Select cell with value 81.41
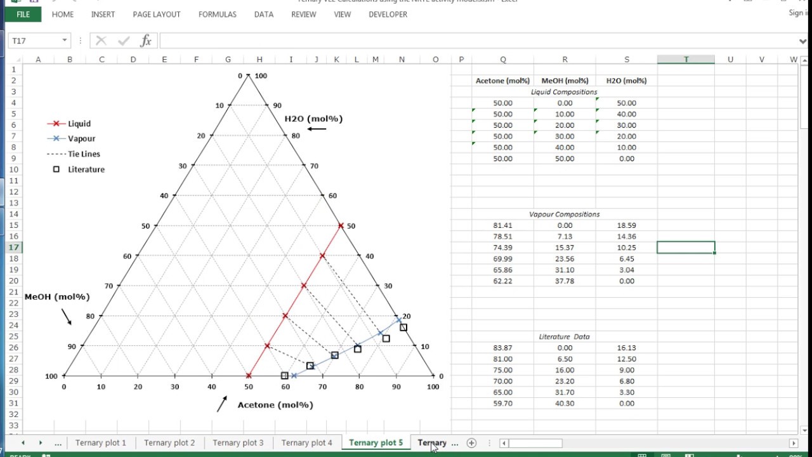The image size is (812, 457). point(503,225)
